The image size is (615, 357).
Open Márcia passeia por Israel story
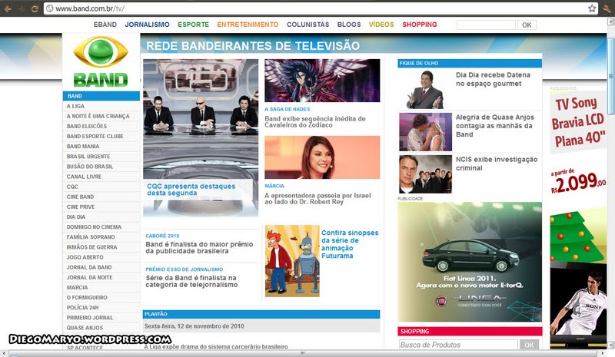317,199
